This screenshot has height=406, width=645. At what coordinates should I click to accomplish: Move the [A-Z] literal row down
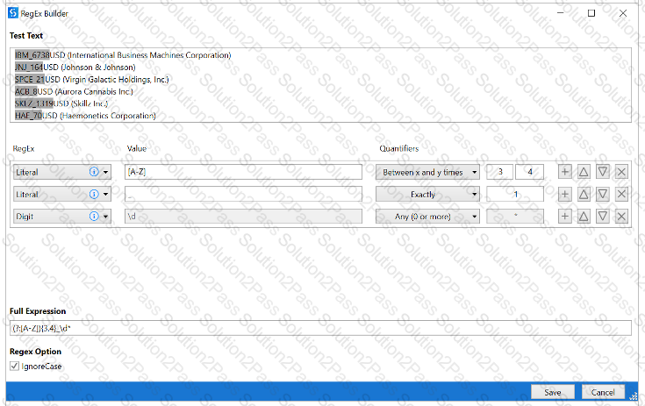(x=603, y=172)
